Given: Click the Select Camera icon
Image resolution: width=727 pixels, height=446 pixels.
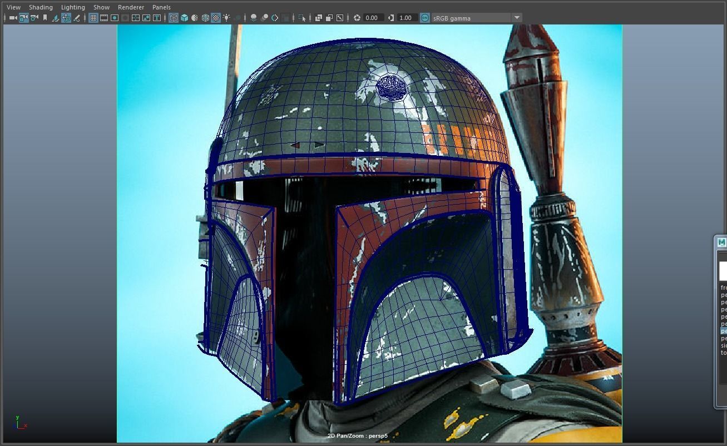Looking at the screenshot, I should point(13,18).
